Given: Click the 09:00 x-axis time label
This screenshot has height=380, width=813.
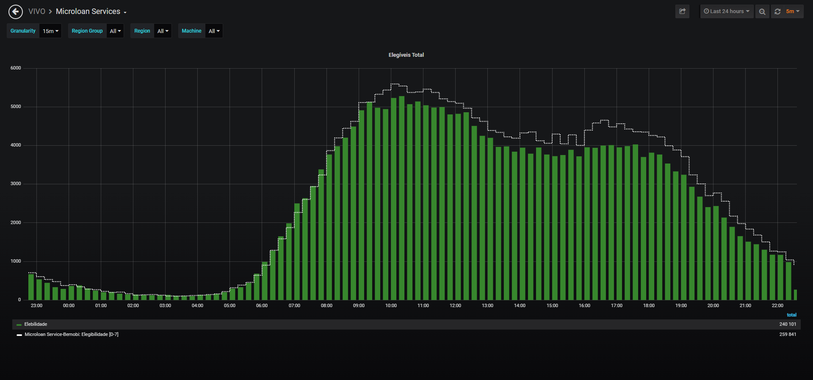Looking at the screenshot, I should [359, 305].
